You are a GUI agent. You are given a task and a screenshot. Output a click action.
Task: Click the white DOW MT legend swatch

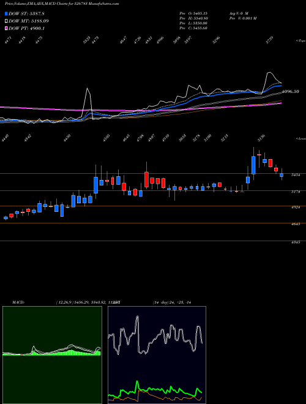click(x=7, y=21)
